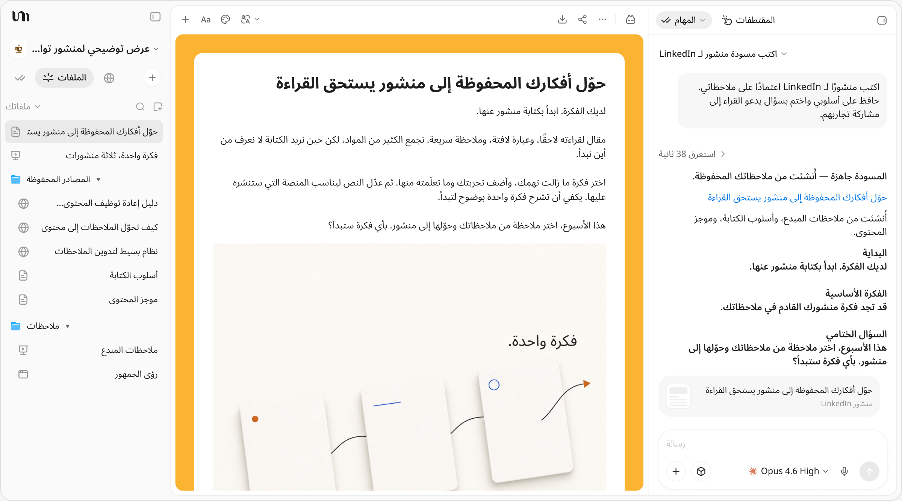Open the المهام dropdown tab
902x501 pixels.
coord(684,20)
